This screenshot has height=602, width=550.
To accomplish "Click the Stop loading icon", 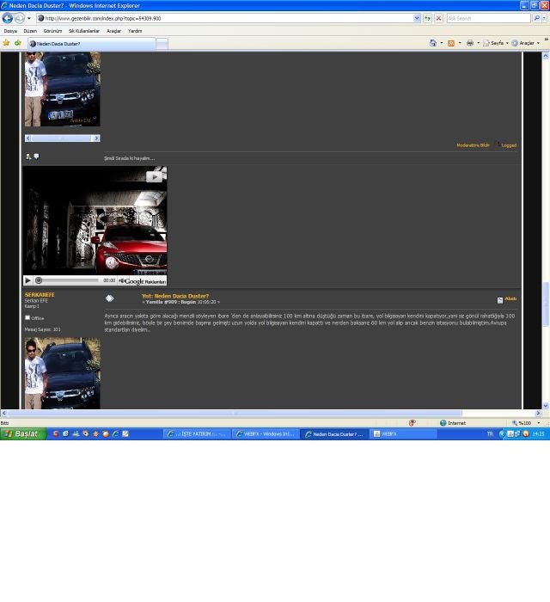I will pyautogui.click(x=438, y=18).
